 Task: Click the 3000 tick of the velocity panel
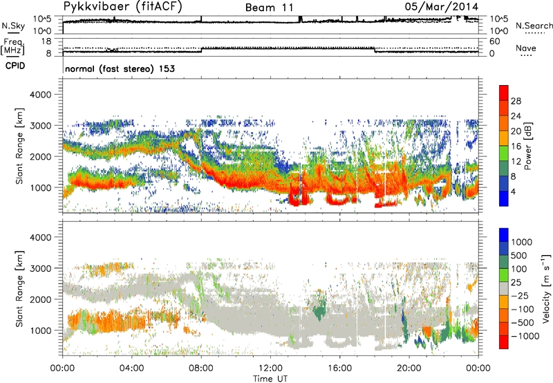pyautogui.click(x=41, y=268)
